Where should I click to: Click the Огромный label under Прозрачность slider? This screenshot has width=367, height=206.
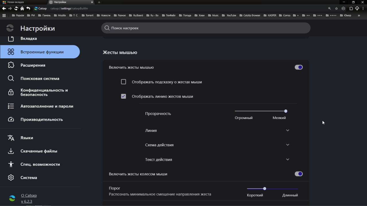click(244, 118)
